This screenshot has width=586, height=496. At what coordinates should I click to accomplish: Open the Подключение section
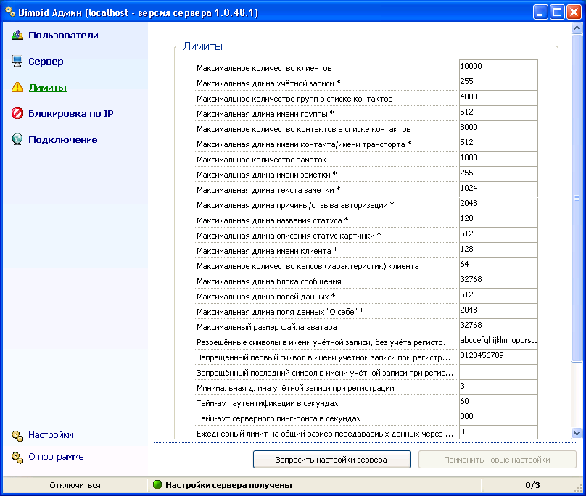(x=63, y=139)
